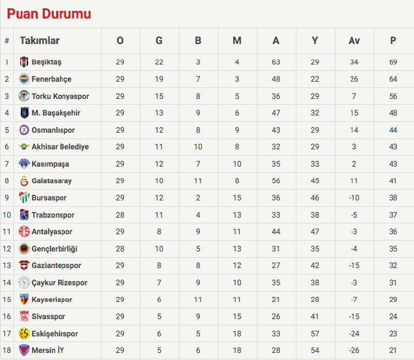Click the Av goal difference header
Viewport: 414px width, 360px height.
[354, 41]
